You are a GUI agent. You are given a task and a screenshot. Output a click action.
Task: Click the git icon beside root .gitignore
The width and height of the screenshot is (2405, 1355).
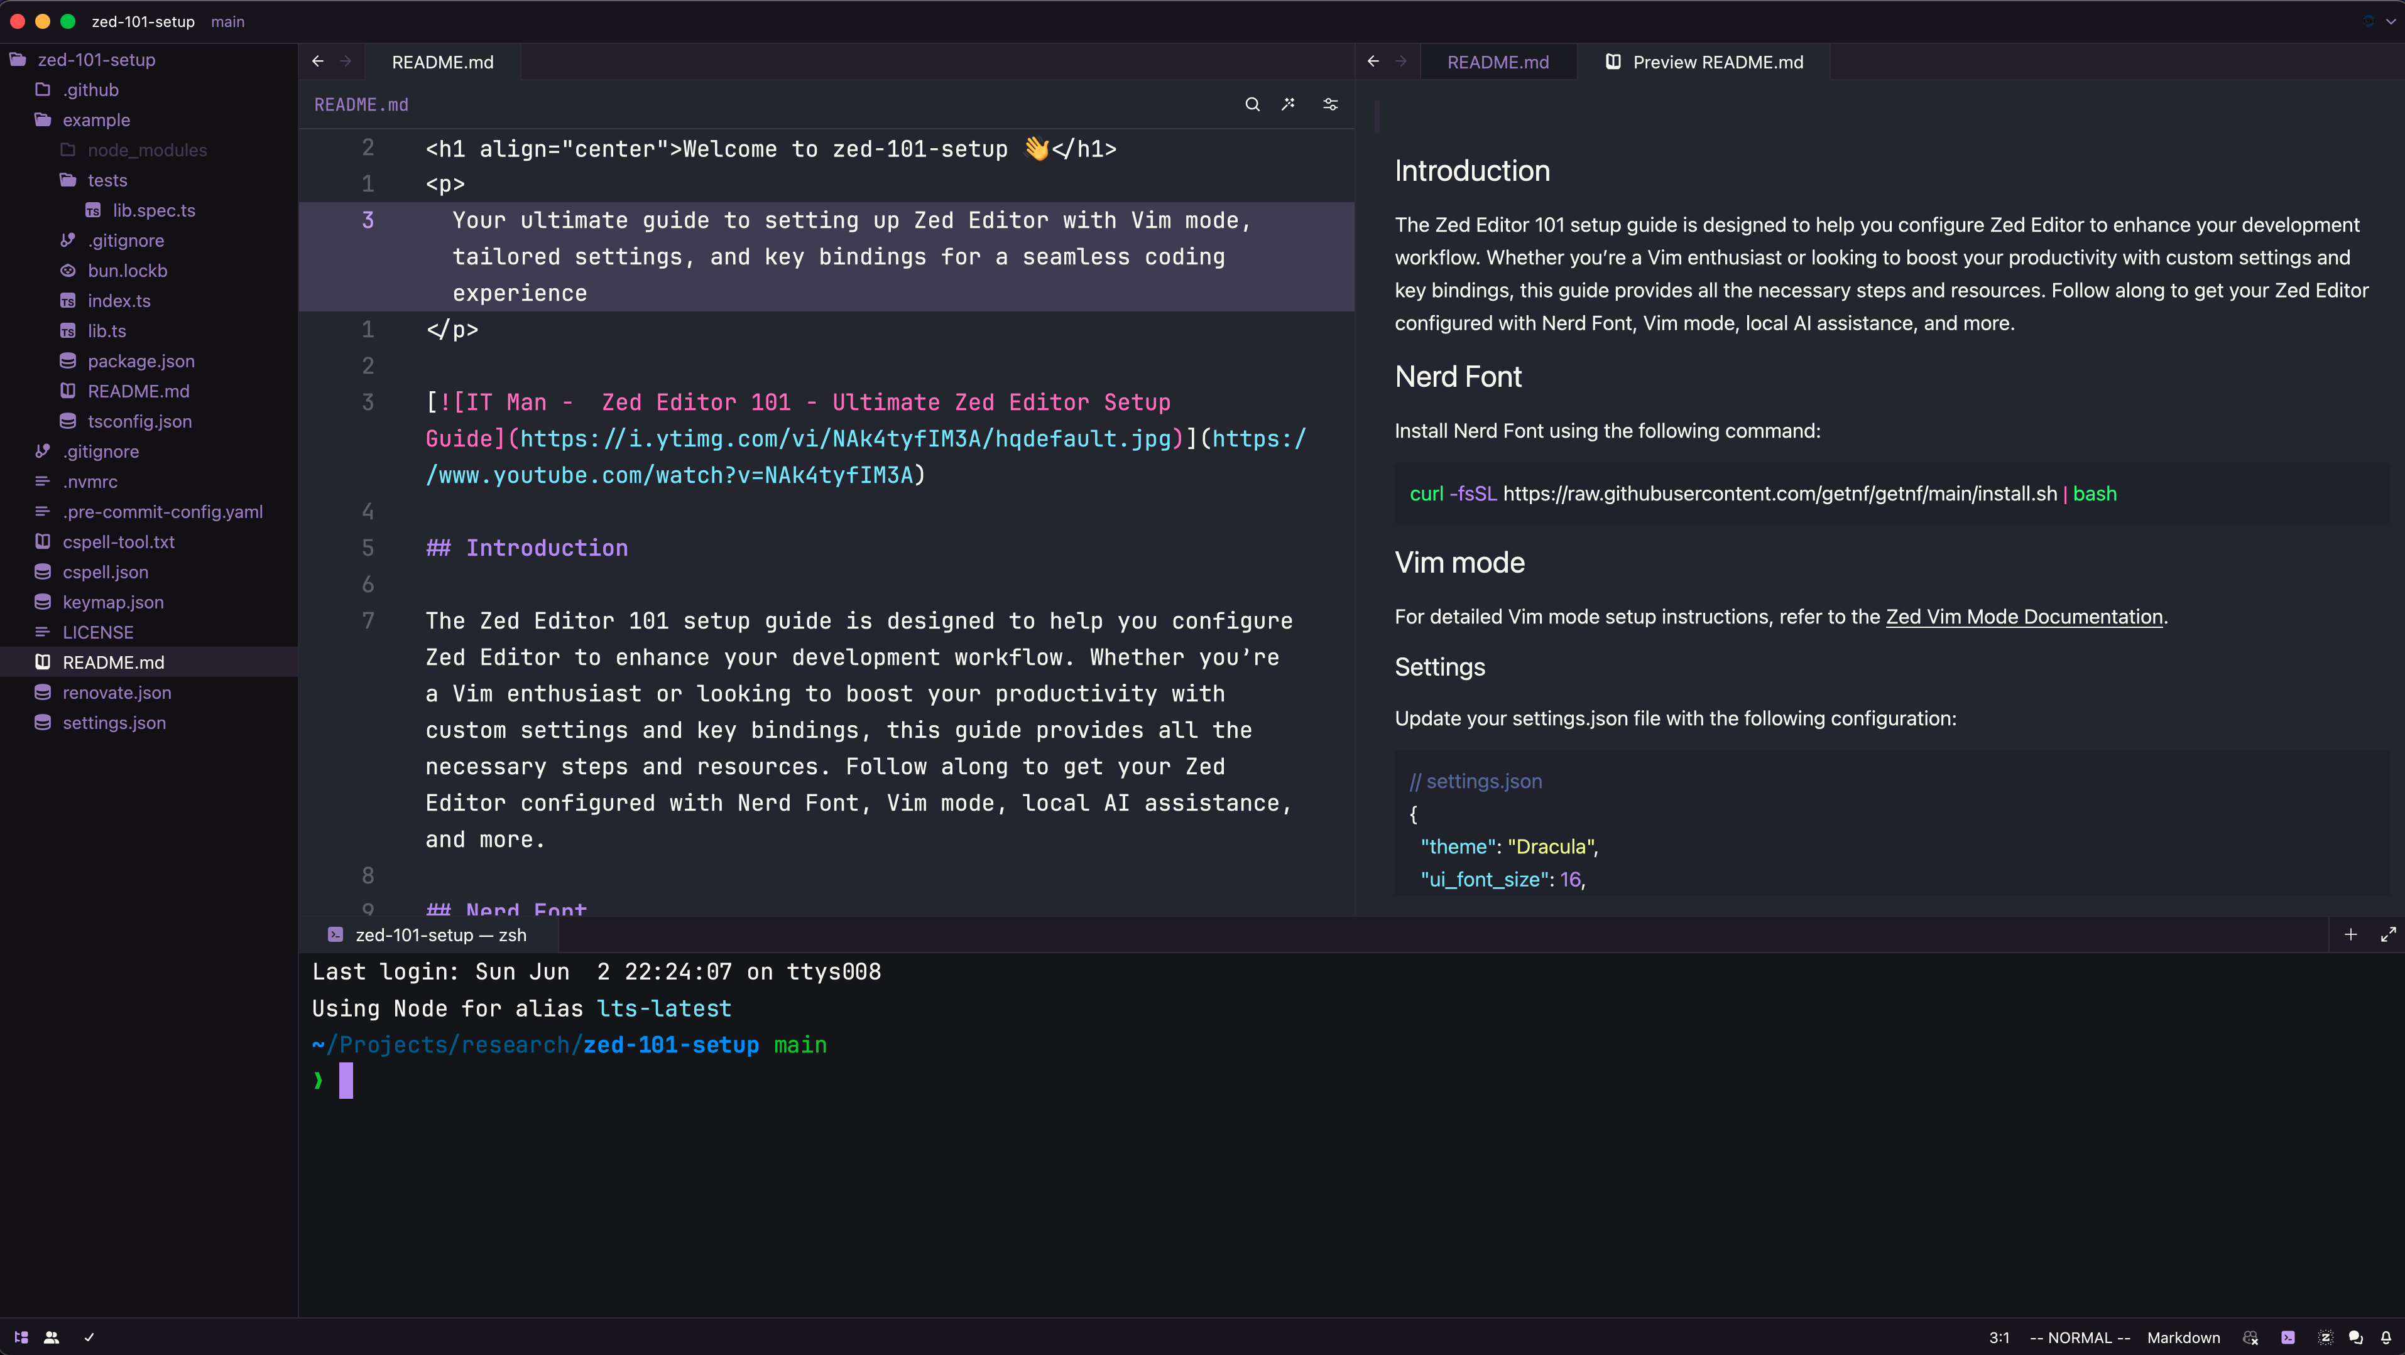[43, 451]
